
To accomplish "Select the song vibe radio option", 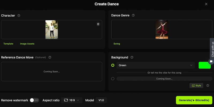I will pos(113,79).
